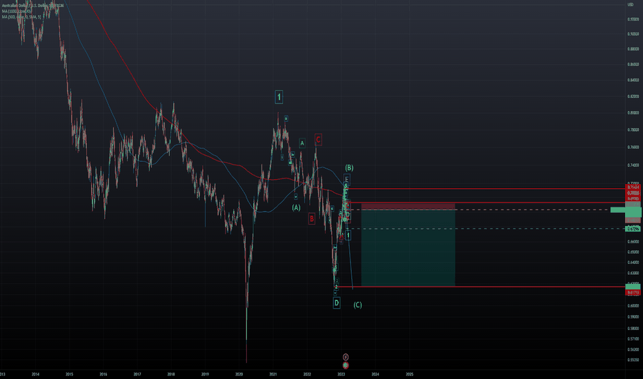Select the MA 1000 indicator legend
This screenshot has height=379, width=643.
17,11
